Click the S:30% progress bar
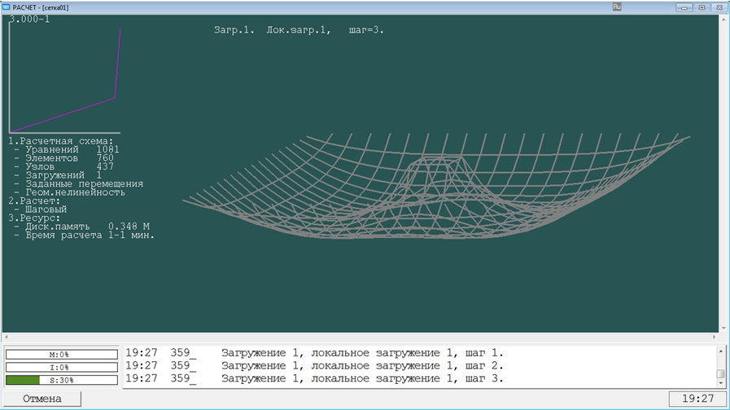The height and width of the screenshot is (410, 730). (x=62, y=380)
